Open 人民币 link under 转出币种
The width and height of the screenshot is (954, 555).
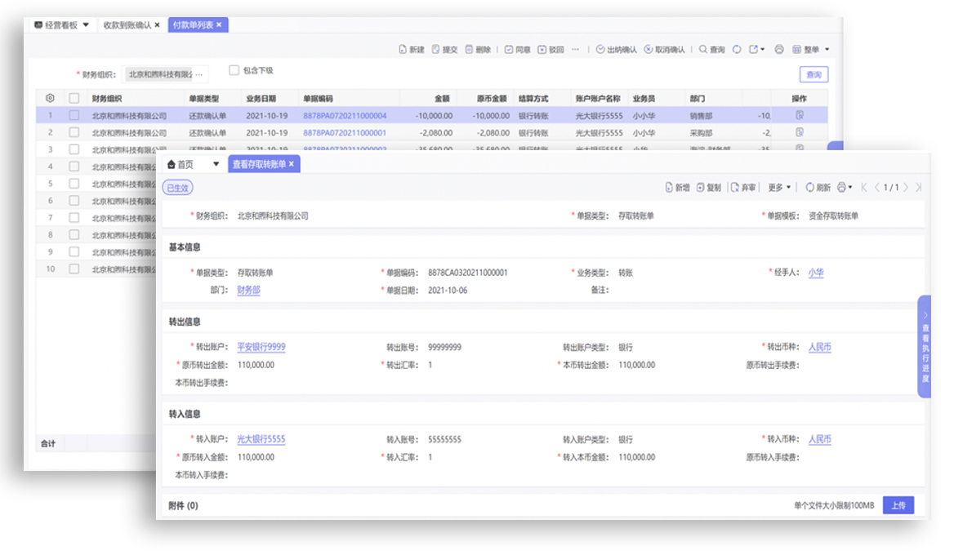pos(819,347)
